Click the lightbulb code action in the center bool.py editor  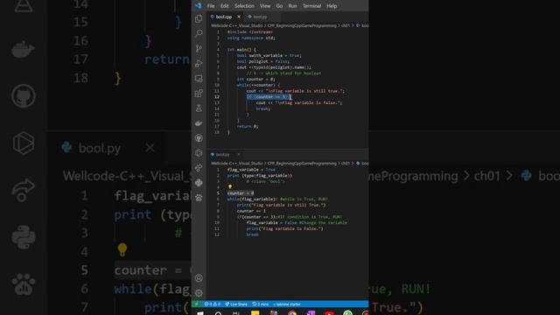pyautogui.click(x=230, y=186)
